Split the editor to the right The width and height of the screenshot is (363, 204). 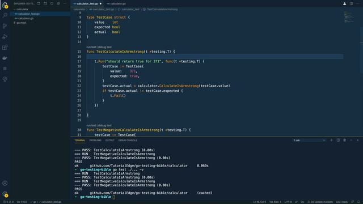[351, 3]
